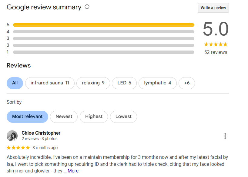Screen dimensions: 248x177
Task: Sort reviews by Newest
Action: pyautogui.click(x=64, y=116)
